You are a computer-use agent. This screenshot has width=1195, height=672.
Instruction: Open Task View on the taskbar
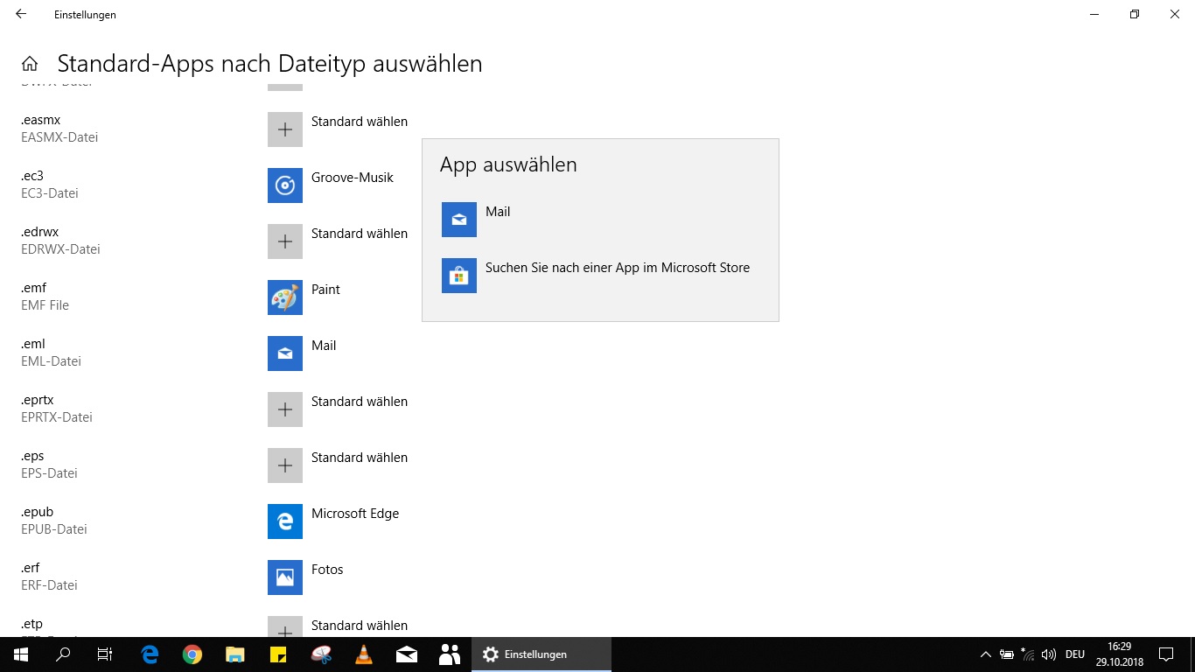[105, 654]
